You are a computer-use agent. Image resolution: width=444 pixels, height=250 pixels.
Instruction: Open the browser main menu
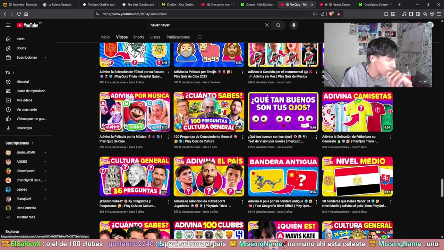[x=439, y=14]
